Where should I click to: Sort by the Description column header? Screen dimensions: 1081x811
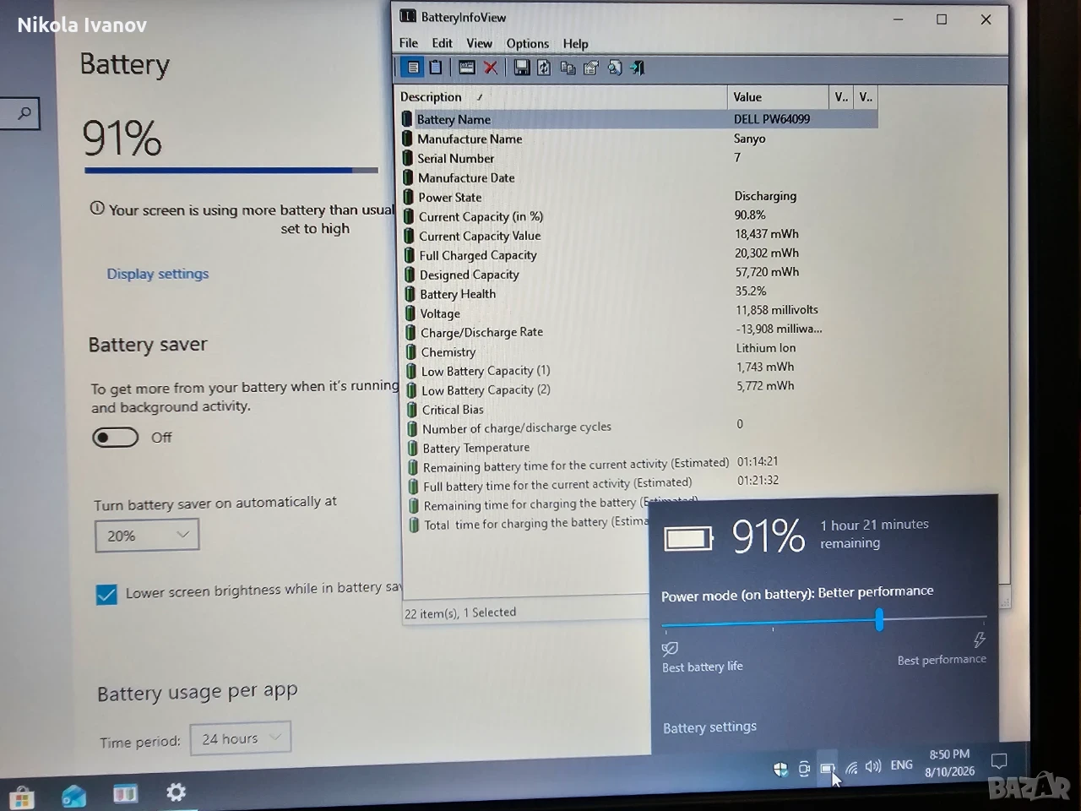(562, 97)
